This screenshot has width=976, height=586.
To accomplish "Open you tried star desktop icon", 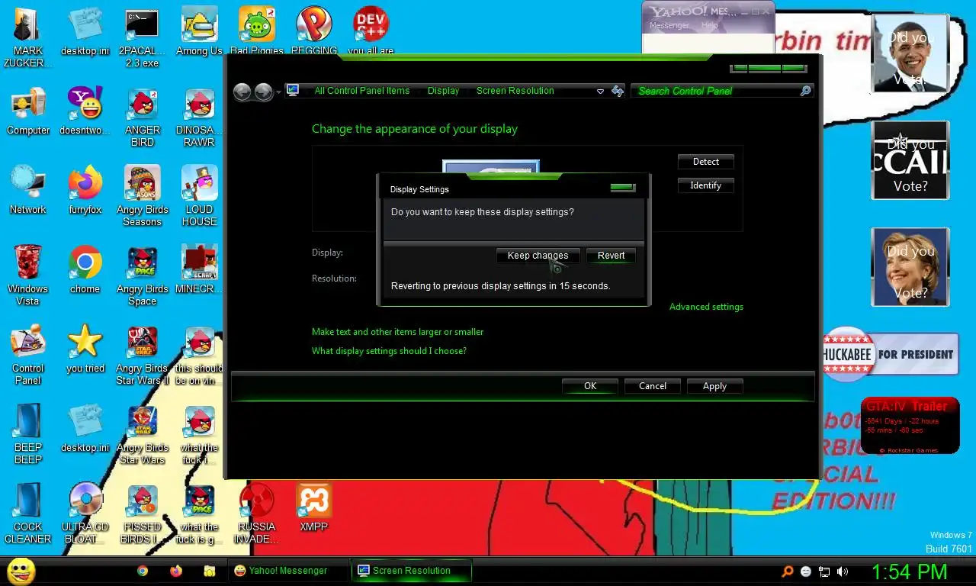I will tap(85, 349).
